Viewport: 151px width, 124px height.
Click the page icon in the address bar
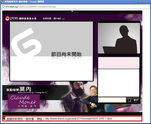click(x=3, y=7)
